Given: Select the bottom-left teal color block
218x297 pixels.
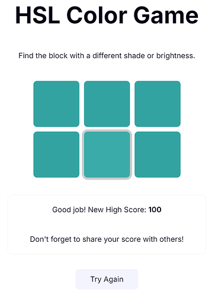Looking at the screenshot, I should click(56, 154).
